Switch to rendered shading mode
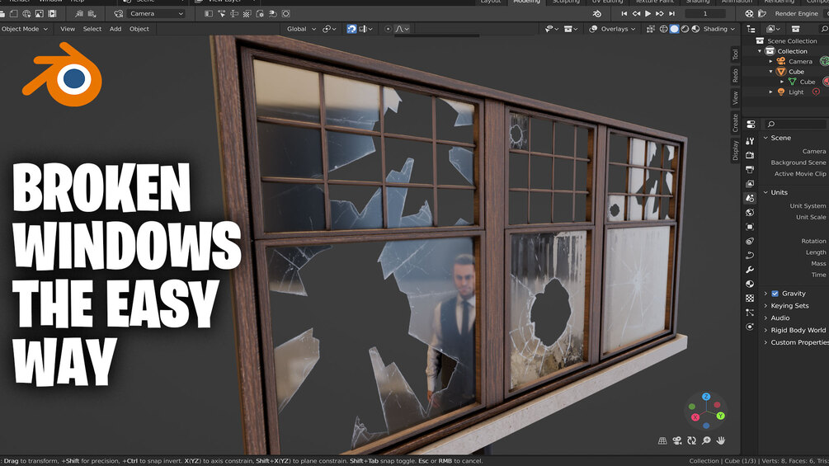This screenshot has height=466, width=829. coord(695,29)
